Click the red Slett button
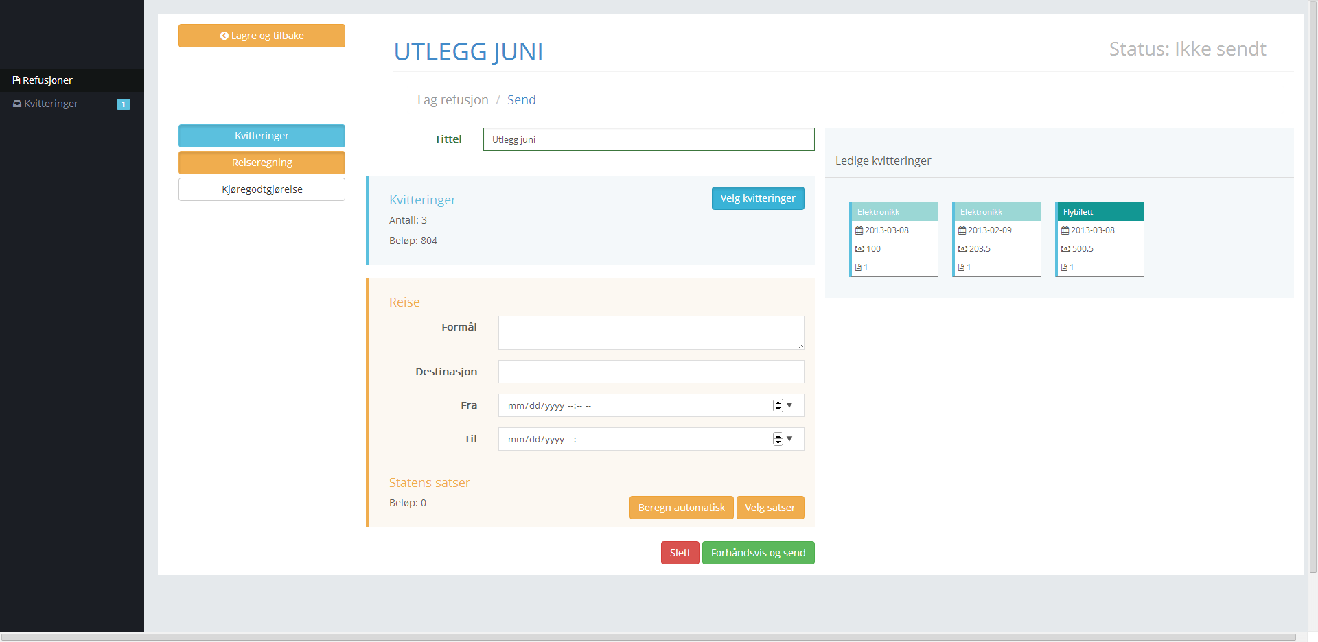Screen dimensions: 1318x642 (x=680, y=553)
